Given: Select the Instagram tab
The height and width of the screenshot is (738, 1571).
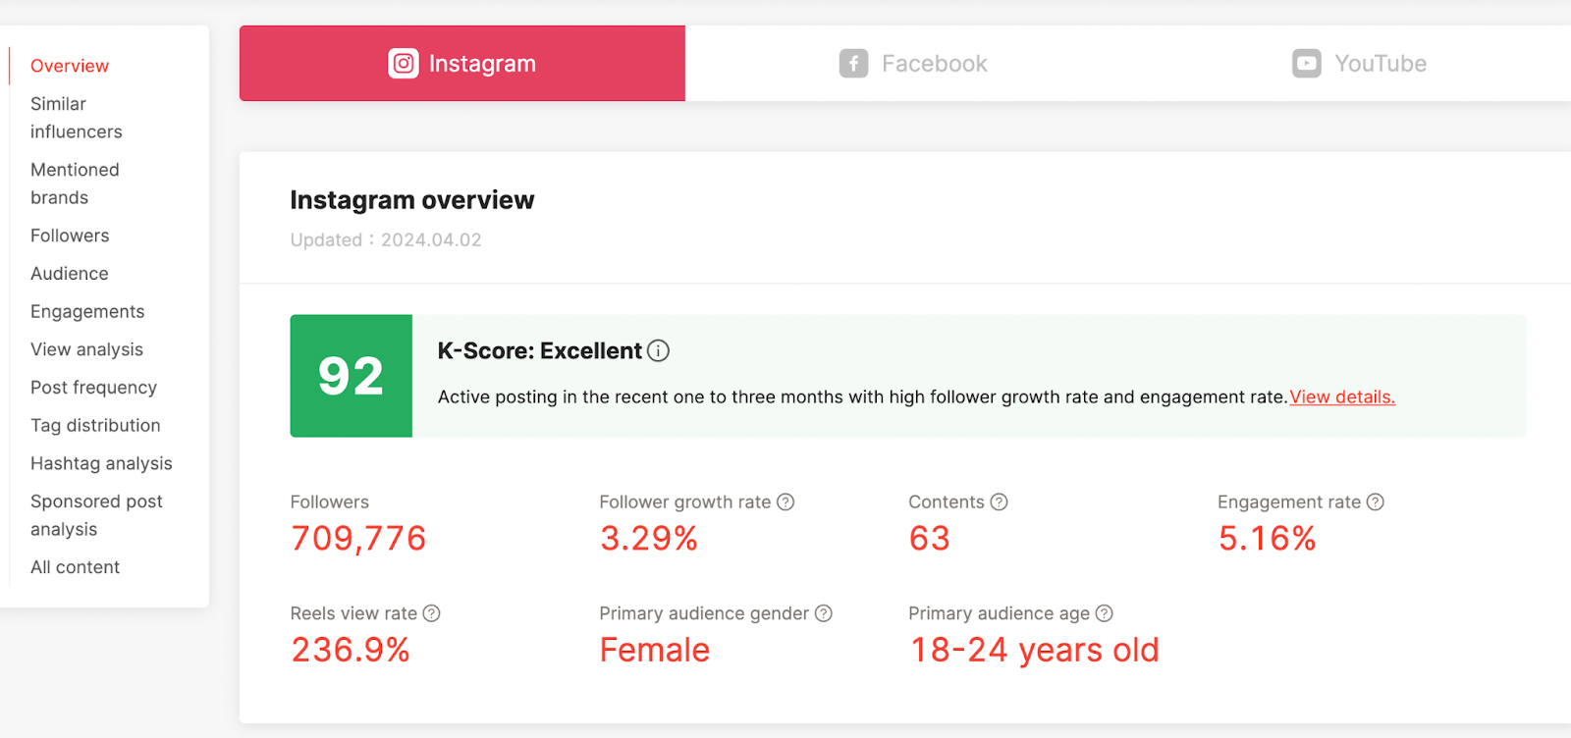Looking at the screenshot, I should [x=462, y=64].
